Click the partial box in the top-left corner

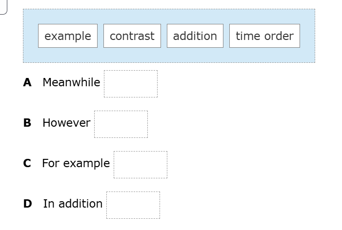3,8
